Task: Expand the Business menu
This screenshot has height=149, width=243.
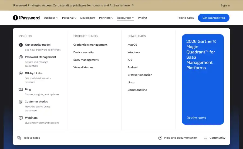Action: pyautogui.click(x=51, y=18)
